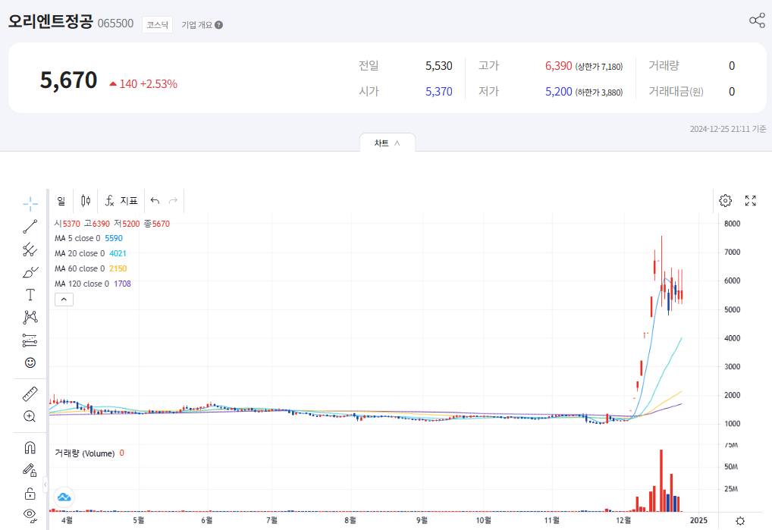The height and width of the screenshot is (530, 772).
Task: Click the stock code 065500
Action: (x=116, y=24)
